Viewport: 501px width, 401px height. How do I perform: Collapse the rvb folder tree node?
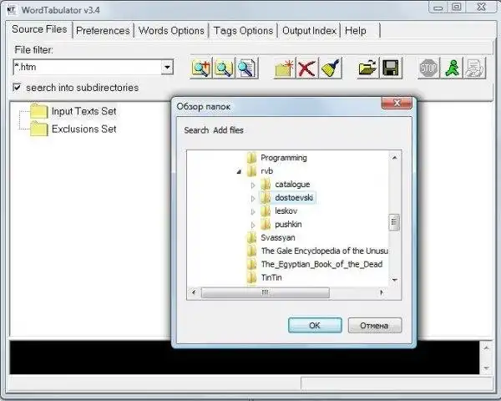(239, 172)
